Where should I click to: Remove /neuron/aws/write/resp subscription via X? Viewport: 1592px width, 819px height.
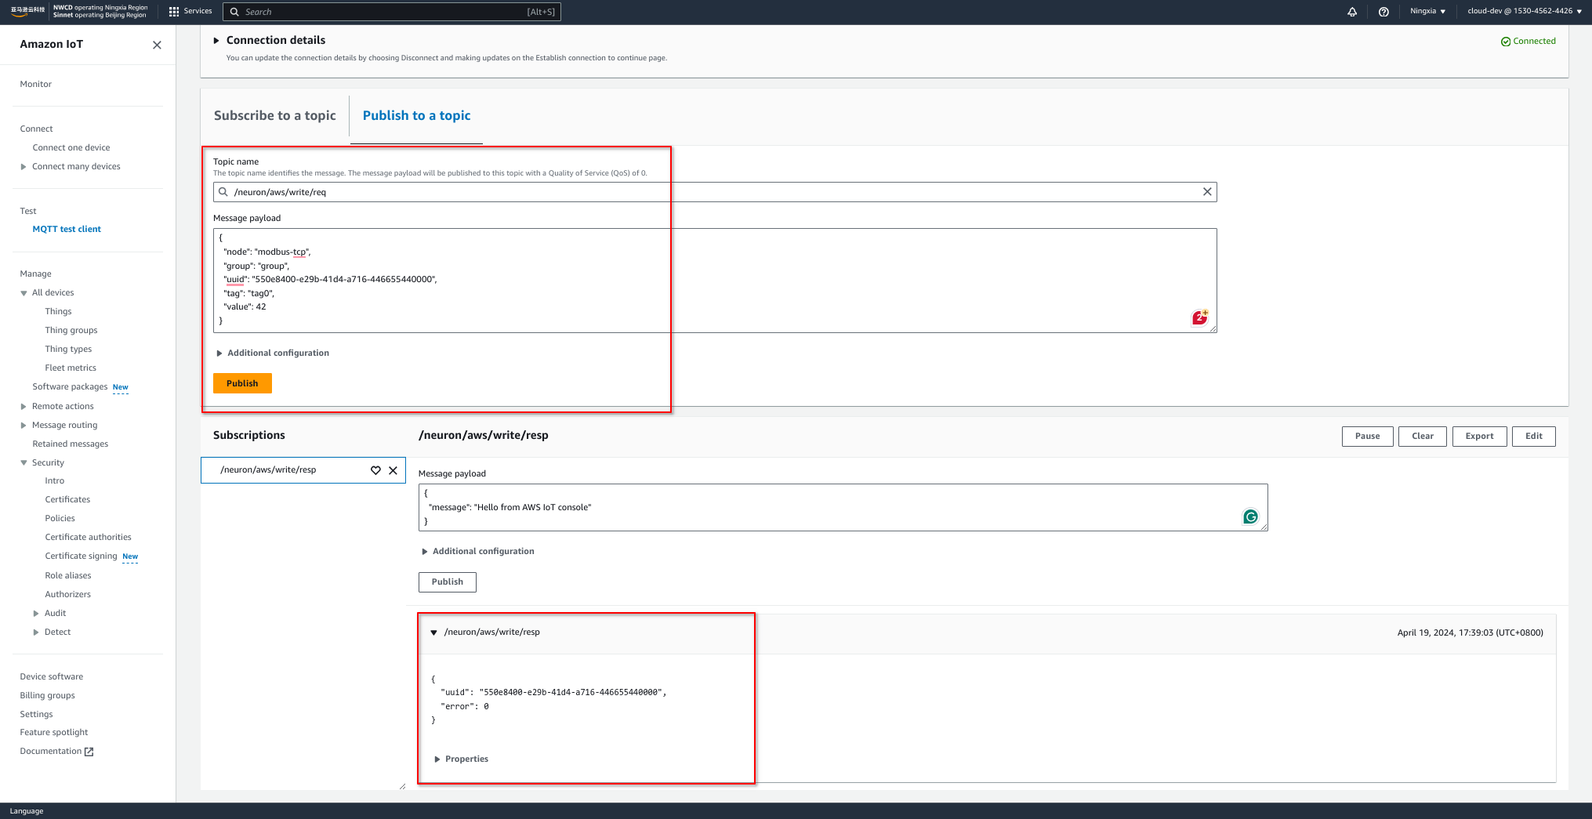[393, 470]
